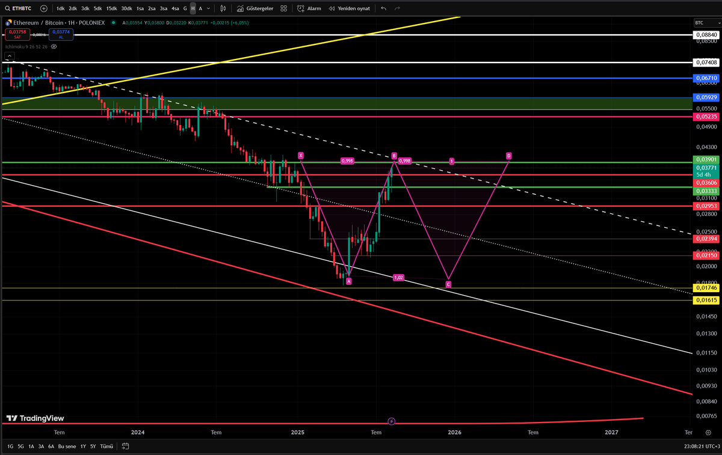This screenshot has width=722, height=455.
Task: Set range to 3A
Action: click(x=41, y=447)
